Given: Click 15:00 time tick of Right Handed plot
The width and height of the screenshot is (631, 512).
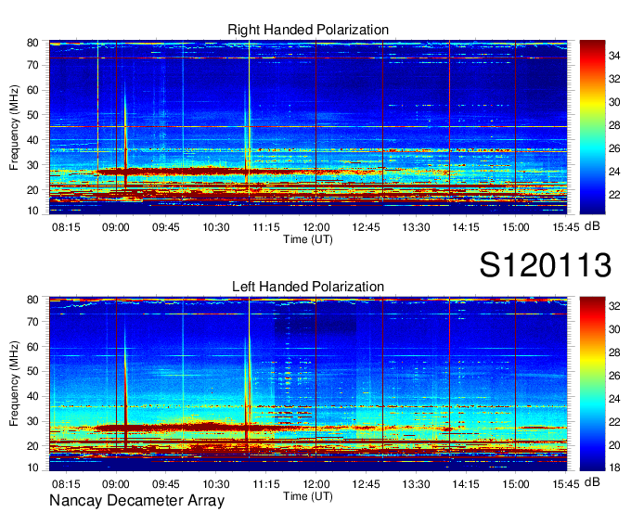Looking at the screenshot, I should click(516, 227).
